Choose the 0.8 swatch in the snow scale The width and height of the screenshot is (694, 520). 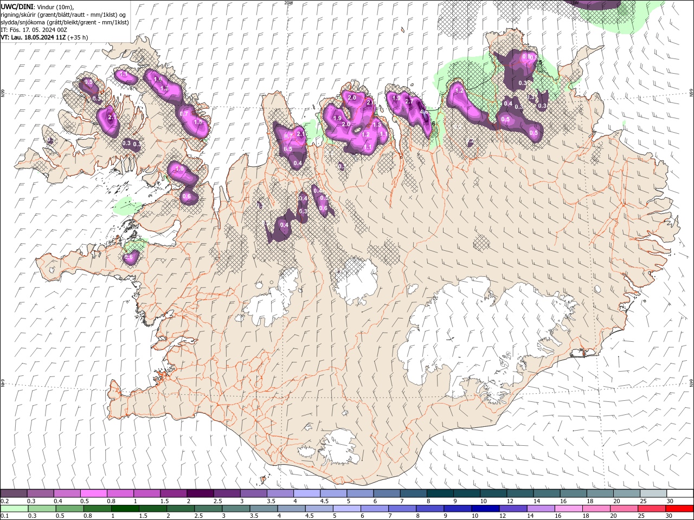click(120, 493)
